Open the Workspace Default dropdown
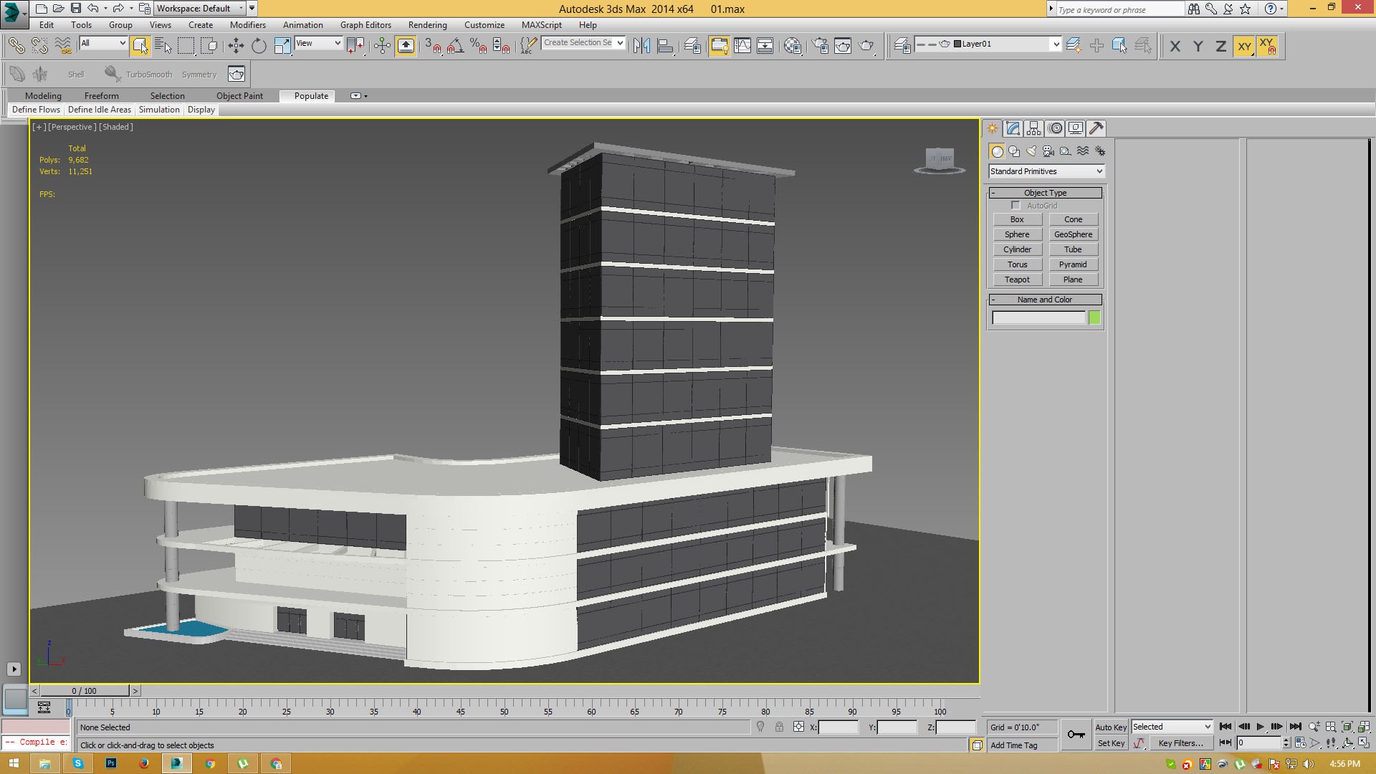Screen dimensions: 1376x774 pyautogui.click(x=200, y=9)
